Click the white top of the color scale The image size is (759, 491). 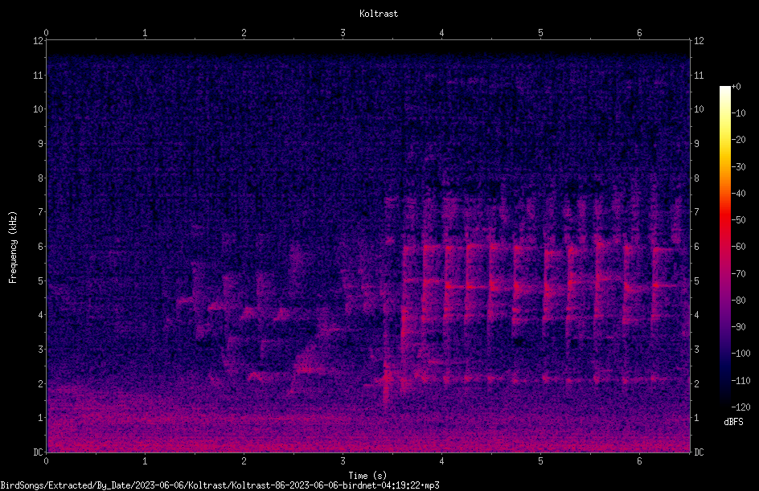pyautogui.click(x=724, y=89)
